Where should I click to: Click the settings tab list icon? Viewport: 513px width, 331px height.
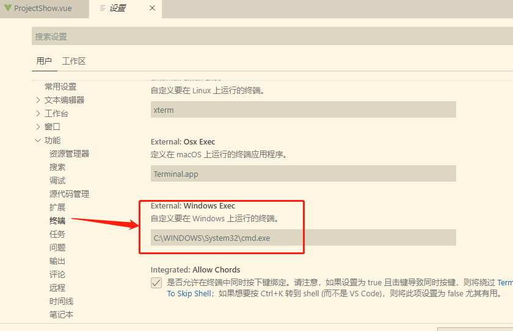(x=103, y=8)
